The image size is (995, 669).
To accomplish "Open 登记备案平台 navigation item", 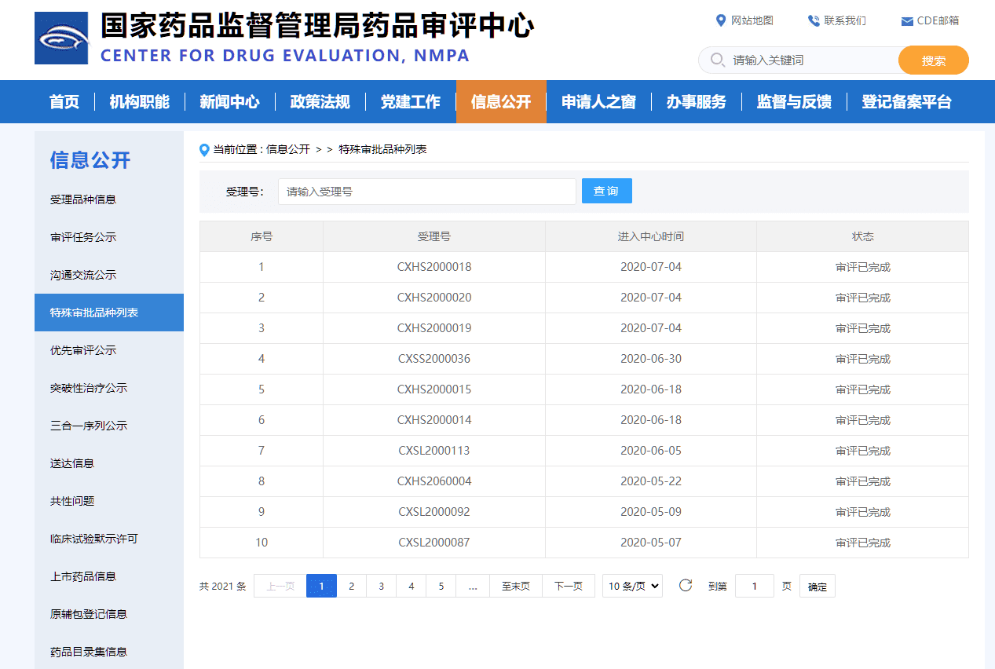I will tap(907, 102).
